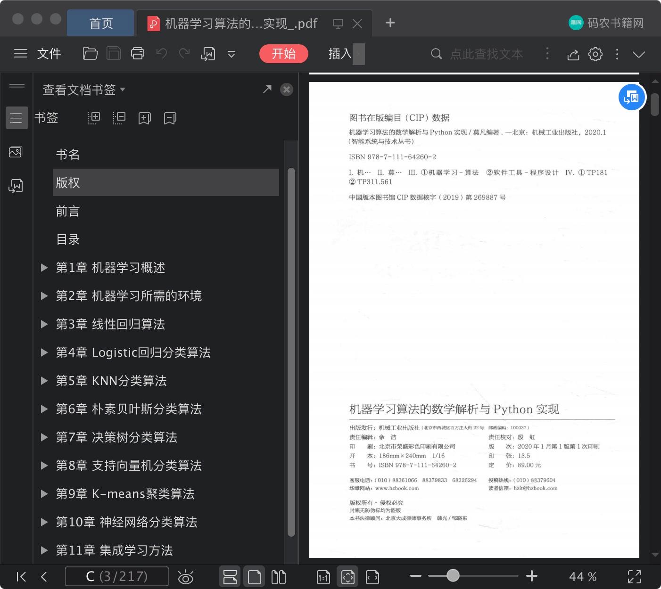Collapse the sidebar with the top double-line icon
Image resolution: width=661 pixels, height=589 pixels.
point(17,86)
